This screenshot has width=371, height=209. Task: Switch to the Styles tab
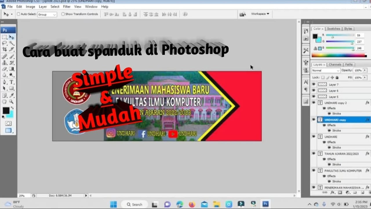[348, 29]
